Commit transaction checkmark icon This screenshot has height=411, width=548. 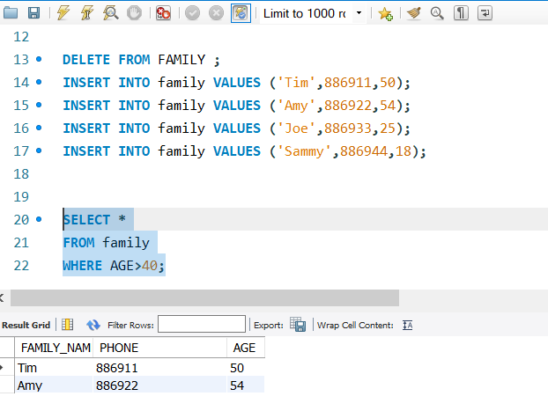192,13
